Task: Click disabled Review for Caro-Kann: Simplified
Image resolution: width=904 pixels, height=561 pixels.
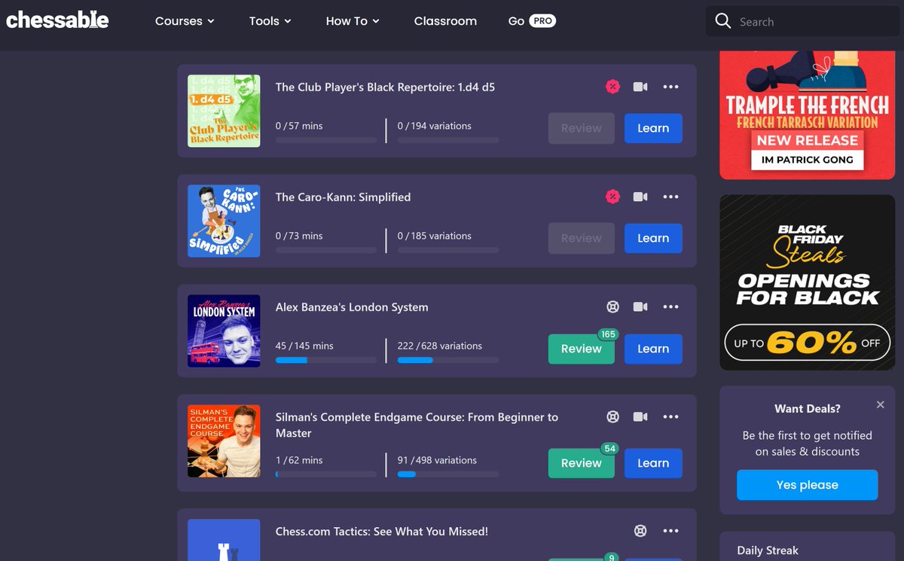Action: click(x=582, y=238)
